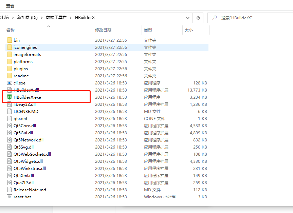Click the CONF 文件 type cell

click(x=154, y=119)
